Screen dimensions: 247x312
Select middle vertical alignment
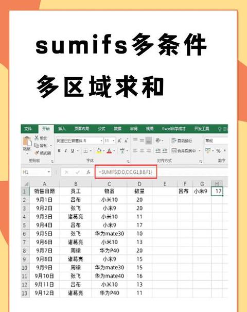click(x=142, y=140)
